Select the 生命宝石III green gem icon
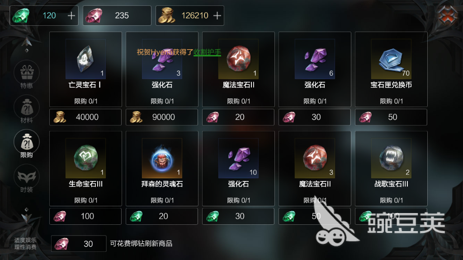463x260 pixels. [x=85, y=158]
